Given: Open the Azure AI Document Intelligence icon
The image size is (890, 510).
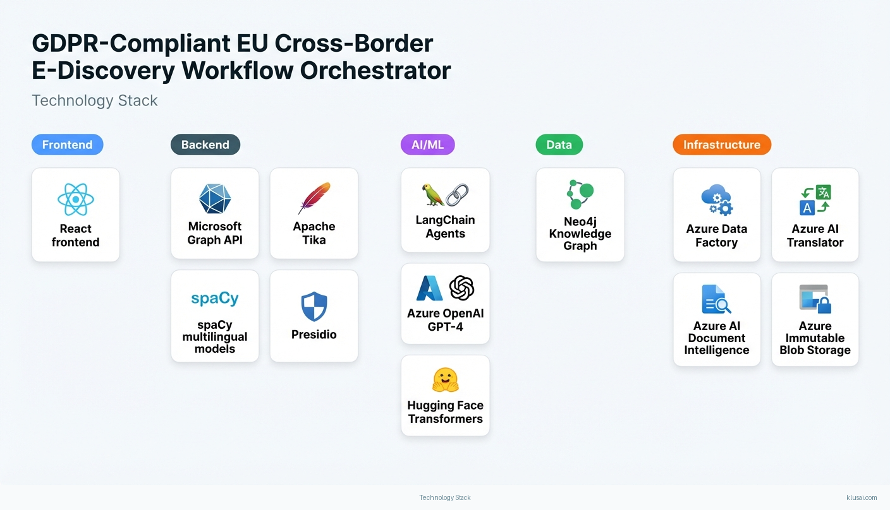Looking at the screenshot, I should tap(717, 299).
